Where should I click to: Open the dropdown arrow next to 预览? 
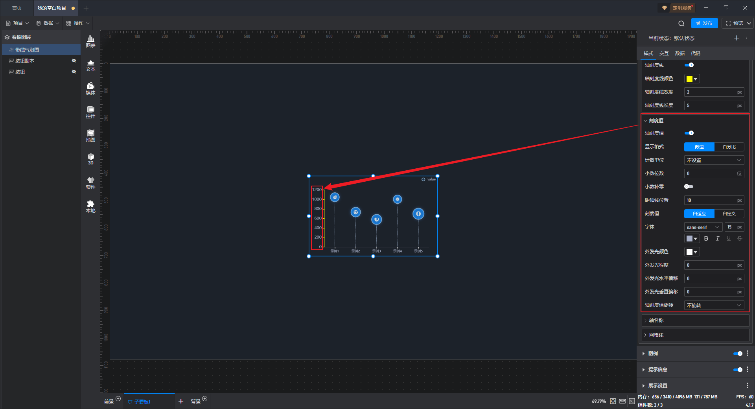tap(749, 23)
